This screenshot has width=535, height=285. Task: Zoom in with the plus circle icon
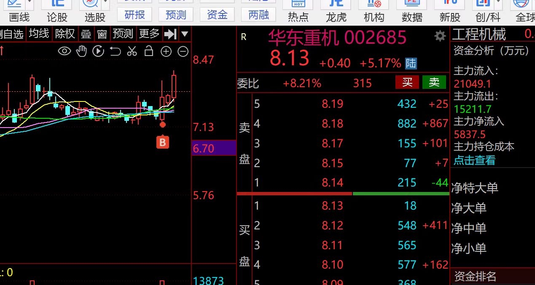click(166, 51)
